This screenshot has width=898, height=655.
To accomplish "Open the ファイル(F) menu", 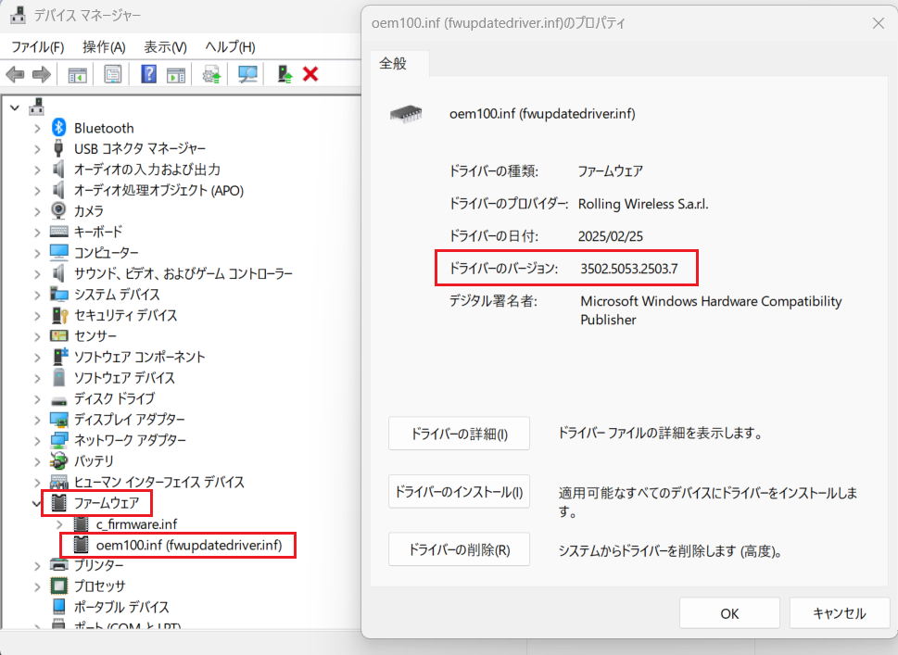I will [37, 47].
